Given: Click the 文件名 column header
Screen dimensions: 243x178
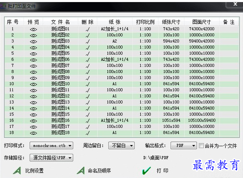Looking at the screenshot, I should point(60,22).
